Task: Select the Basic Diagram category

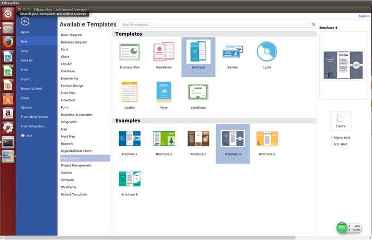Action: (x=85, y=35)
